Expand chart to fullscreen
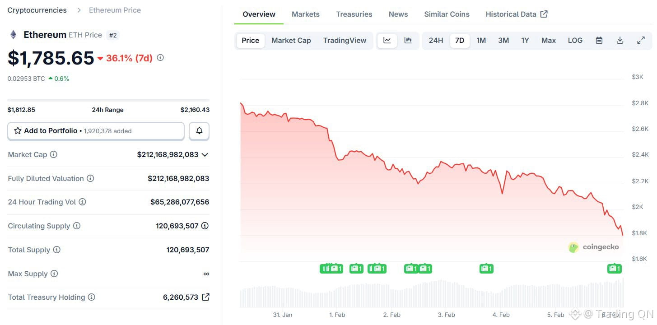Screen dimensions: 657x325 641,40
